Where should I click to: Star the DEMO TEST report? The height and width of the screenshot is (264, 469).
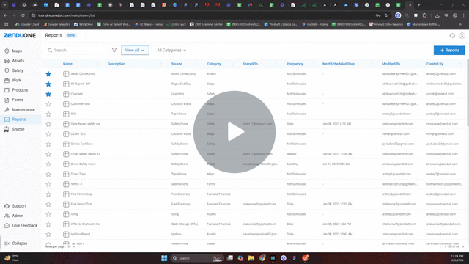click(x=48, y=134)
